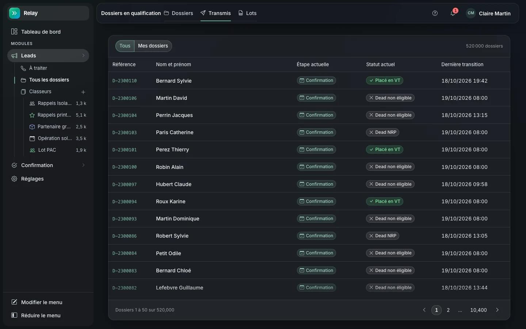526x329 pixels.
Task: Jump to page 2
Action: coord(448,310)
